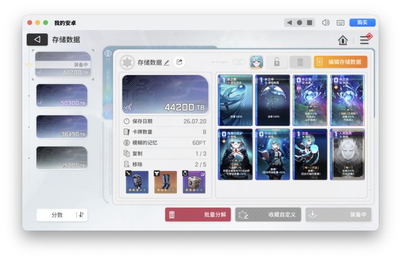
Task: Click the 2 / 5 removal count
Action: tap(200, 164)
